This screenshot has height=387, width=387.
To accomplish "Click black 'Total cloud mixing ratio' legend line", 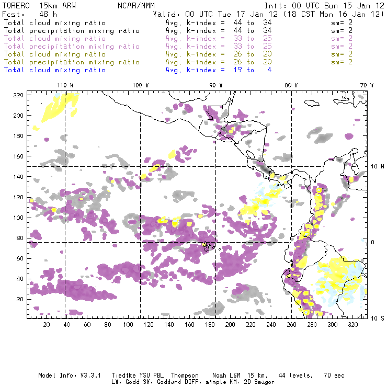I will point(55,22).
